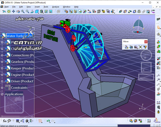This screenshot has height=127, width=161.
Task: Select the Contact Constraint icon
Action: tap(125, 11)
